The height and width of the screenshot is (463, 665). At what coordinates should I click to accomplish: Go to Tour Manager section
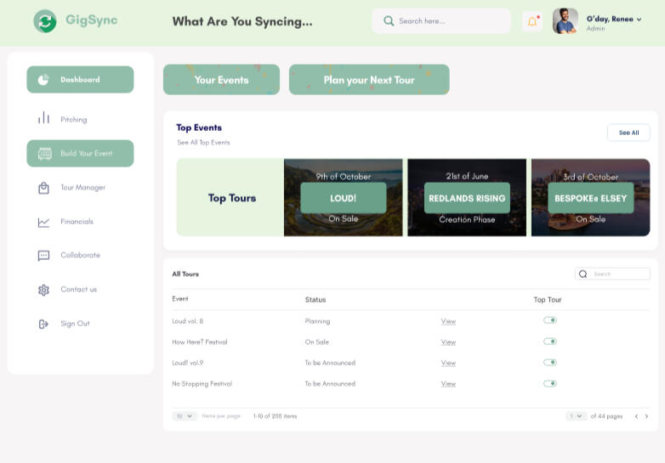[x=82, y=187]
